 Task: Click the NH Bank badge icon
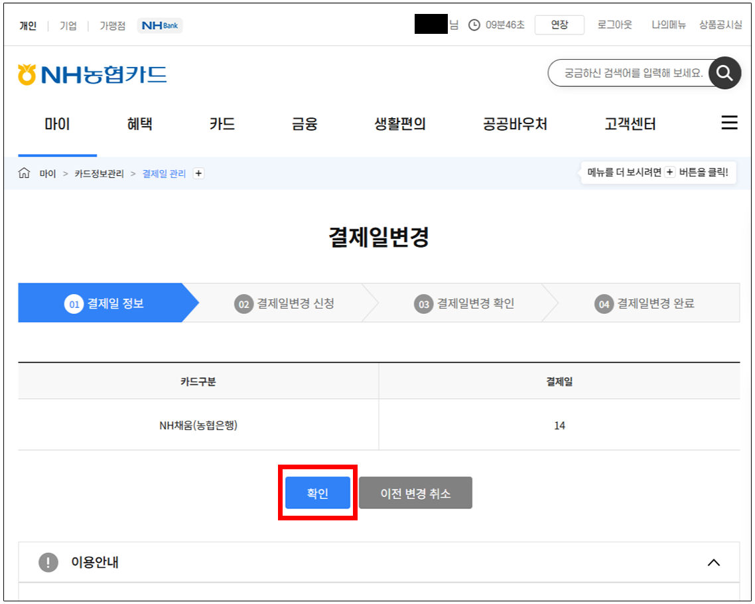click(160, 26)
